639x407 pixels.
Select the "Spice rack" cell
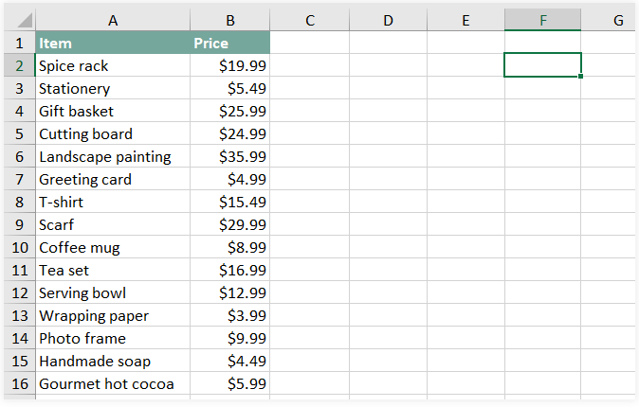tap(113, 65)
